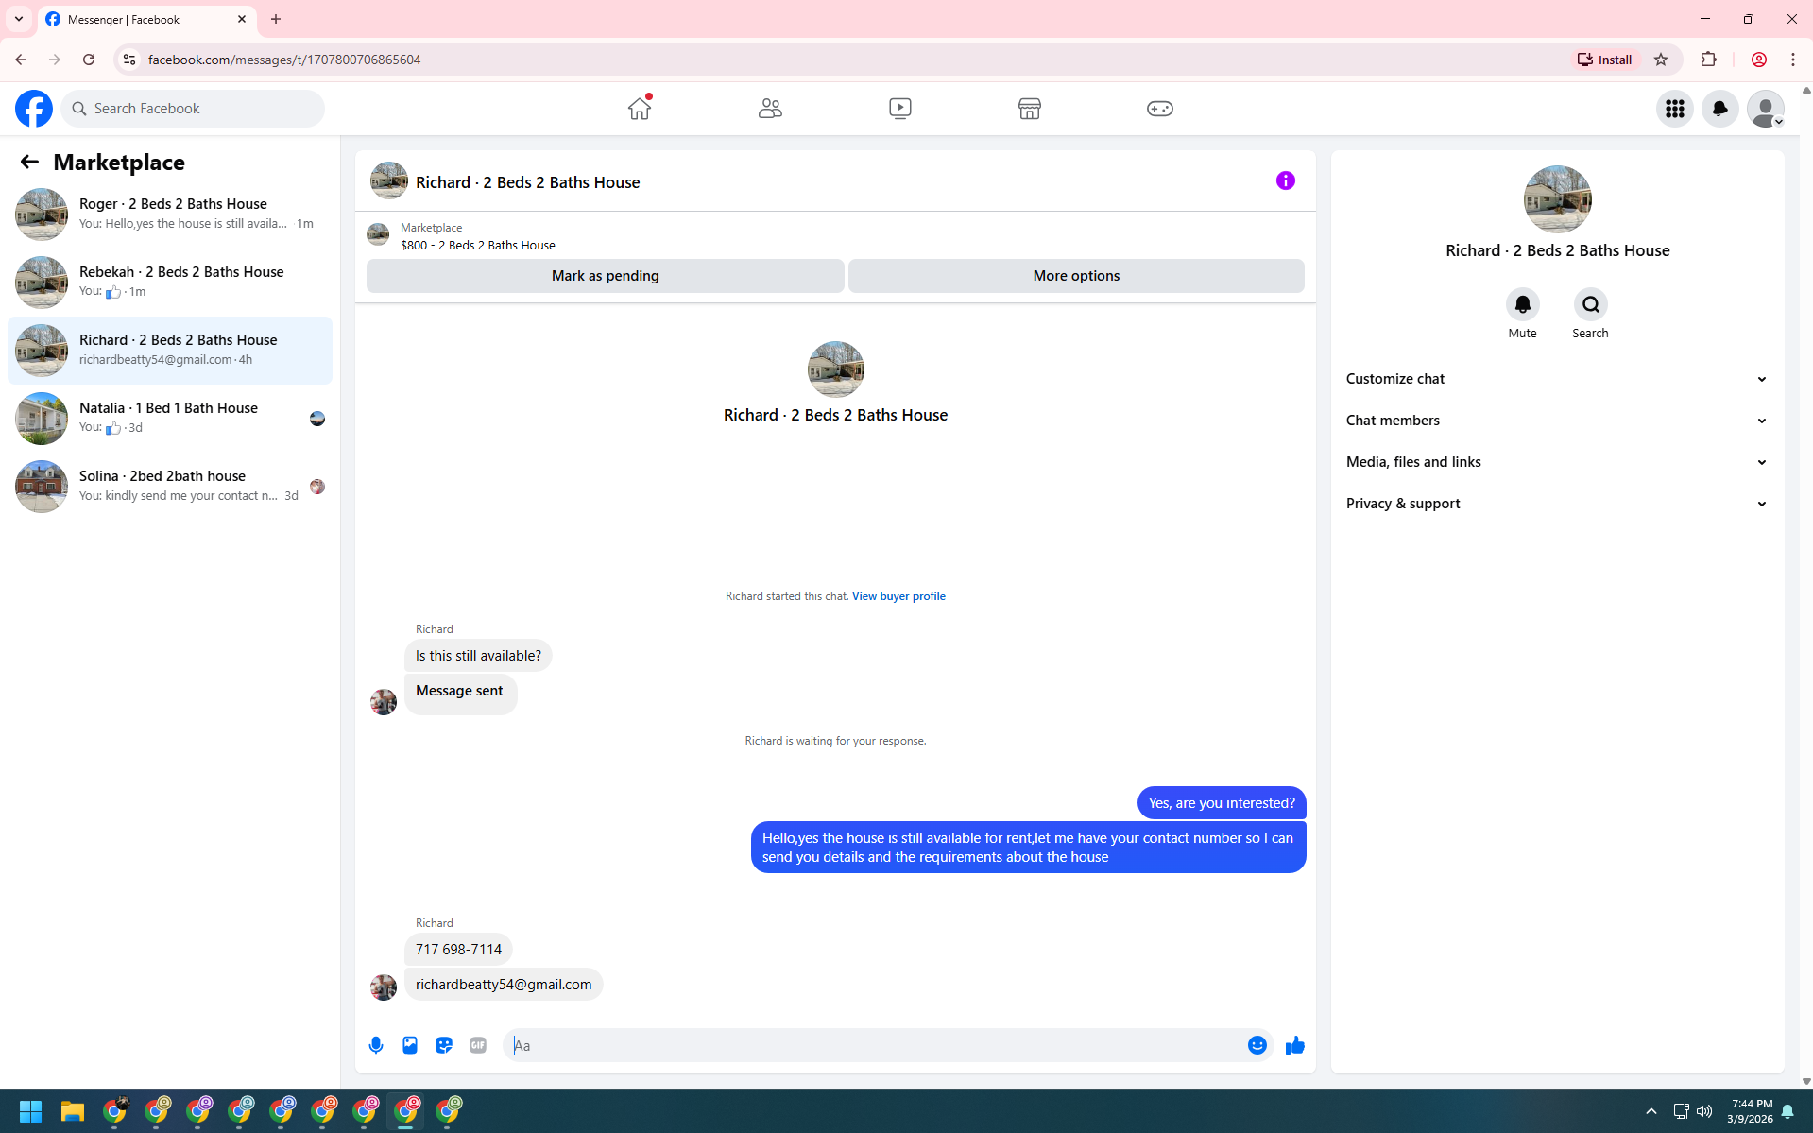Open Chrome three-dot menu
This screenshot has height=1133, width=1813.
tap(1793, 60)
